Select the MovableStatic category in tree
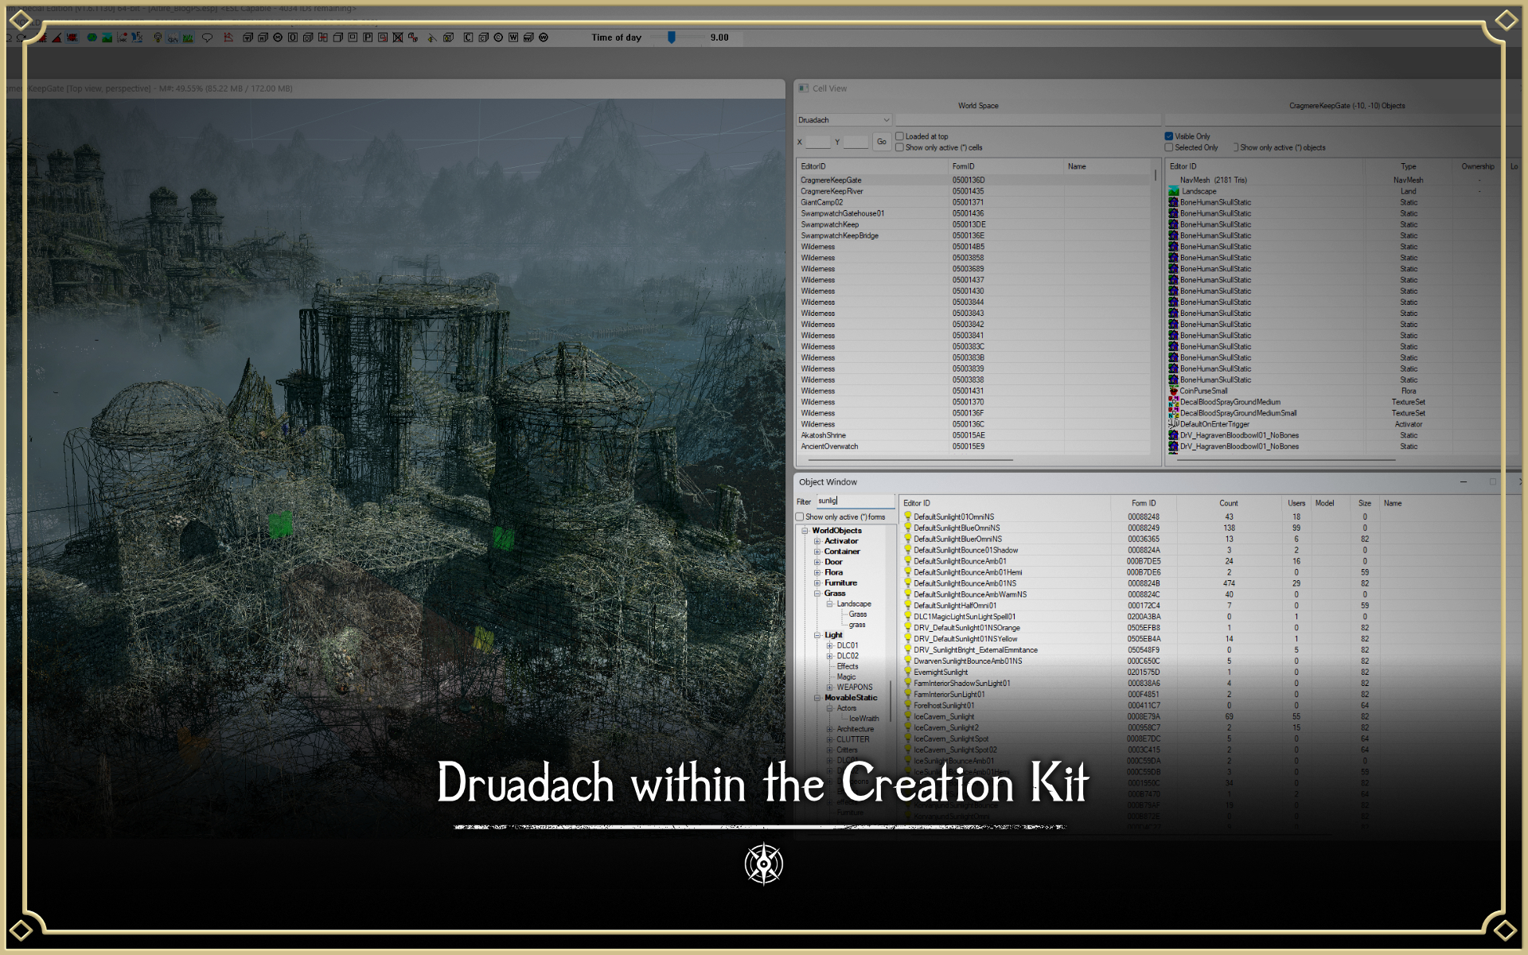 [x=851, y=698]
